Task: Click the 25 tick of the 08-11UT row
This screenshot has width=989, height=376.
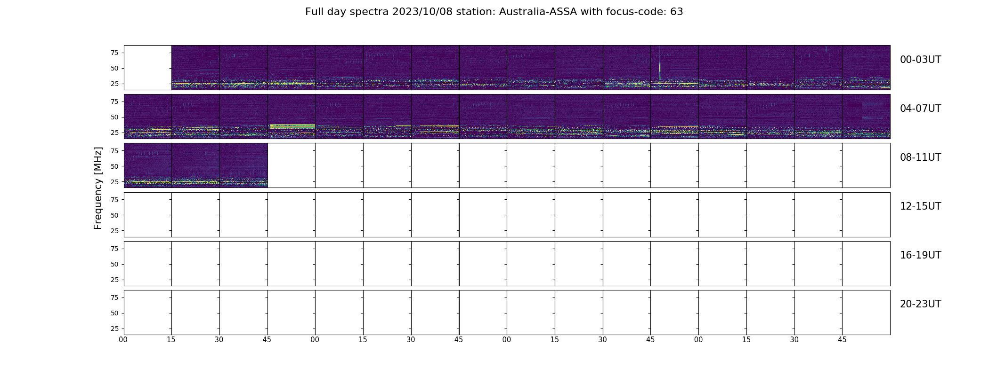Action: (114, 181)
